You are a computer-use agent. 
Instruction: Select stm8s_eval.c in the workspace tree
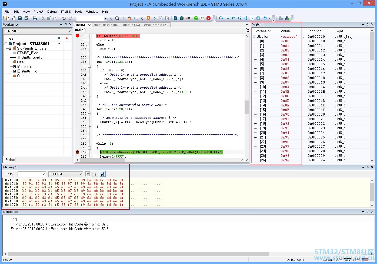[x=32, y=57]
